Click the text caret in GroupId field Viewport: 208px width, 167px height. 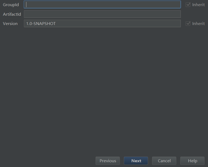[x=26, y=5]
